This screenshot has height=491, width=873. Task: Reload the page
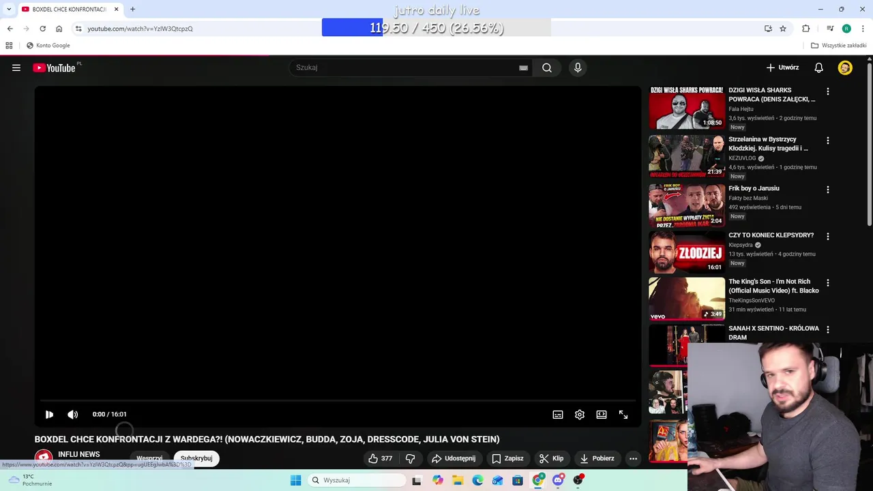coord(42,29)
